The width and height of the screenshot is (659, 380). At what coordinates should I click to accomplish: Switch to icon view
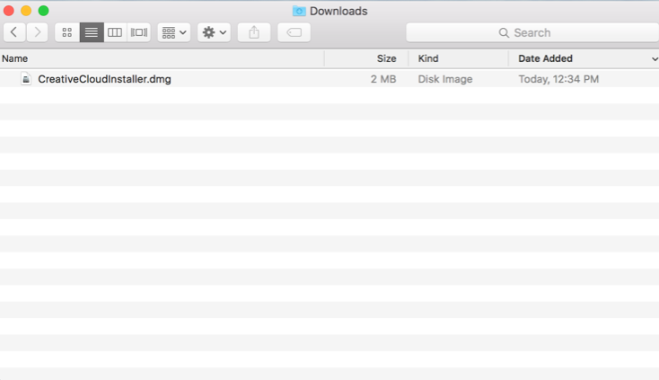point(67,32)
